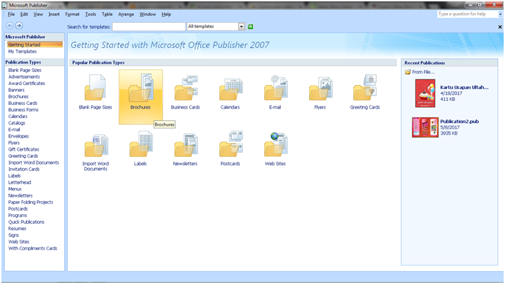Click the Forward navigation arrow
Viewport: 505px width, 284px height.
(x=19, y=26)
